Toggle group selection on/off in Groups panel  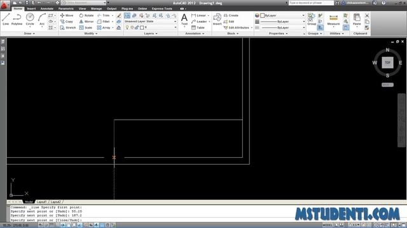(x=321, y=27)
